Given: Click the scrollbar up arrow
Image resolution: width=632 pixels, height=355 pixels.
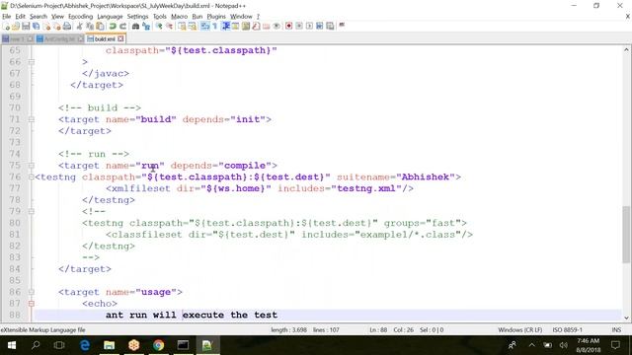Looking at the screenshot, I should (626, 50).
